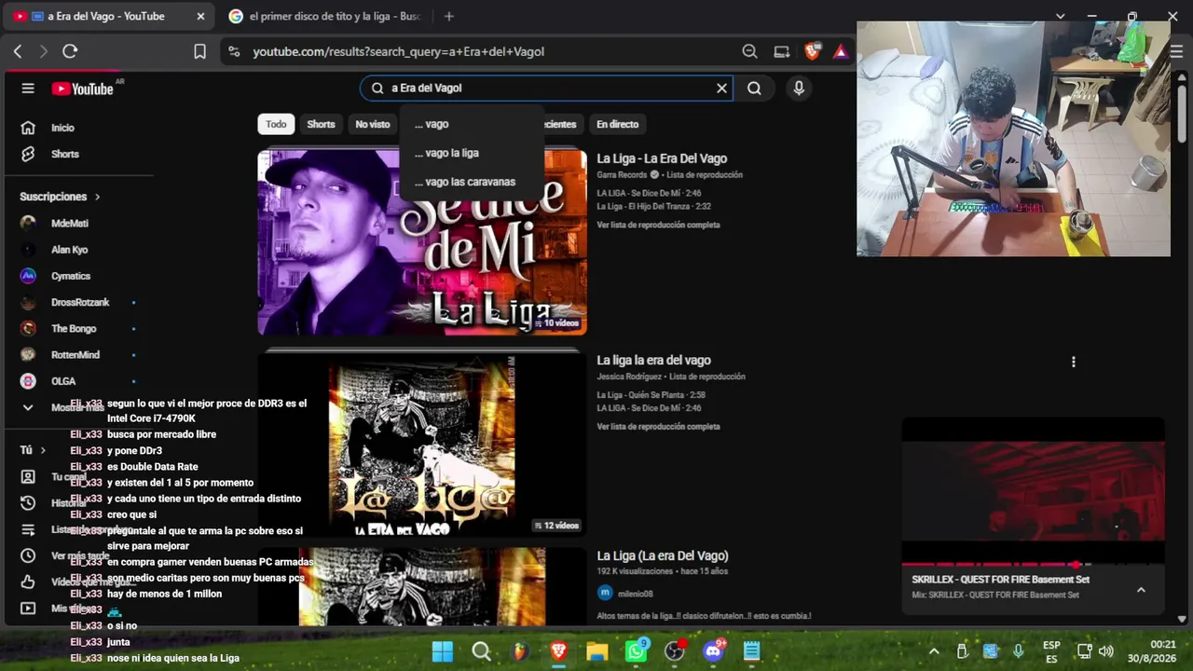Seek on the miniplayer red progress bar
Screen dimensions: 1193x671
tap(1033, 564)
